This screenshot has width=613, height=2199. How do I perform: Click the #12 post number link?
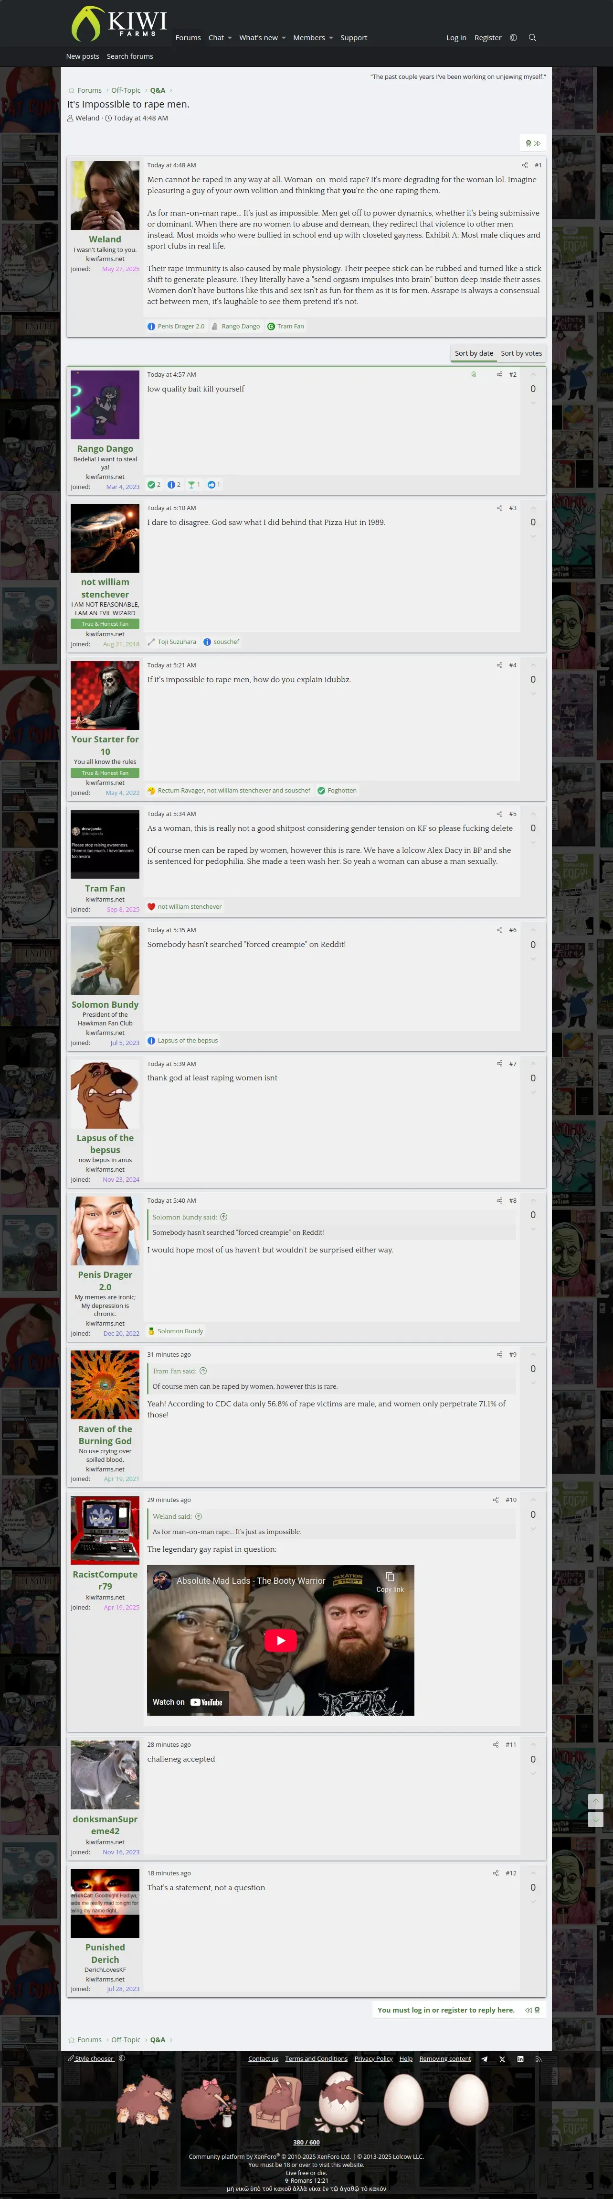coord(511,1873)
